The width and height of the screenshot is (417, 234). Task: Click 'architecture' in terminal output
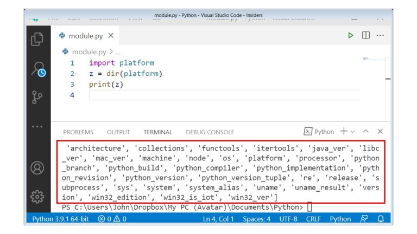pos(96,148)
